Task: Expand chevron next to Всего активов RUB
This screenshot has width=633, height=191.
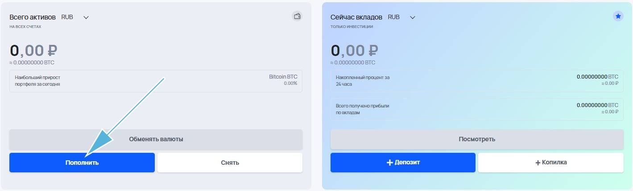Action: tap(86, 17)
